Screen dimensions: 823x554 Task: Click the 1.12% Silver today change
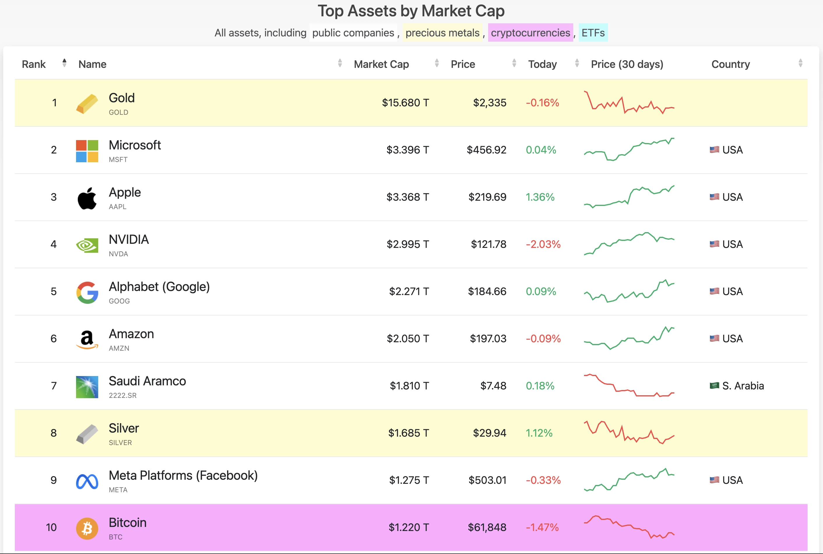539,433
